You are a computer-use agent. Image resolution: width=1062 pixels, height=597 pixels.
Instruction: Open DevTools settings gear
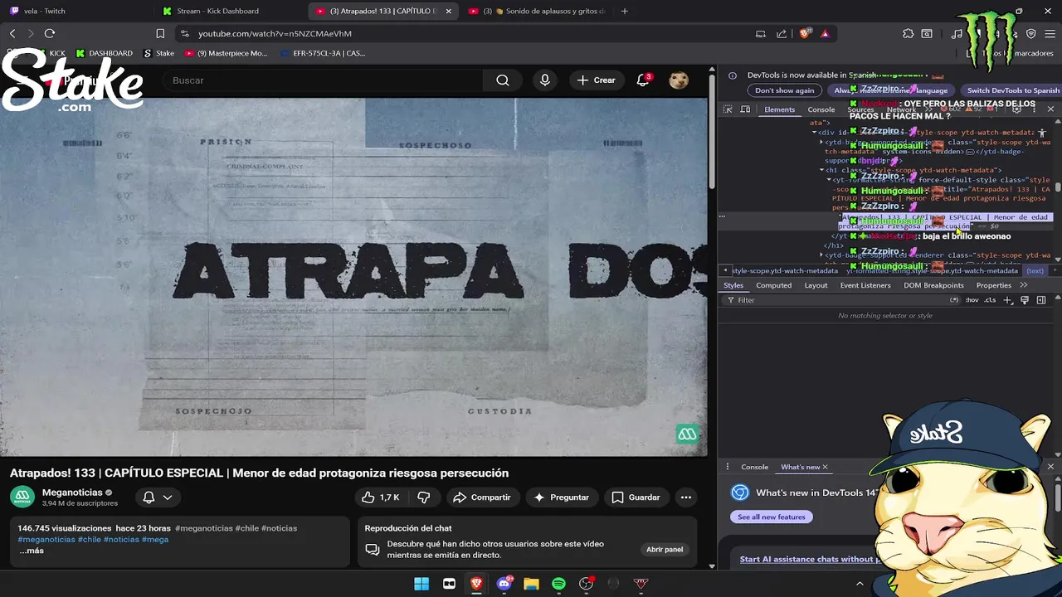[x=1017, y=109]
